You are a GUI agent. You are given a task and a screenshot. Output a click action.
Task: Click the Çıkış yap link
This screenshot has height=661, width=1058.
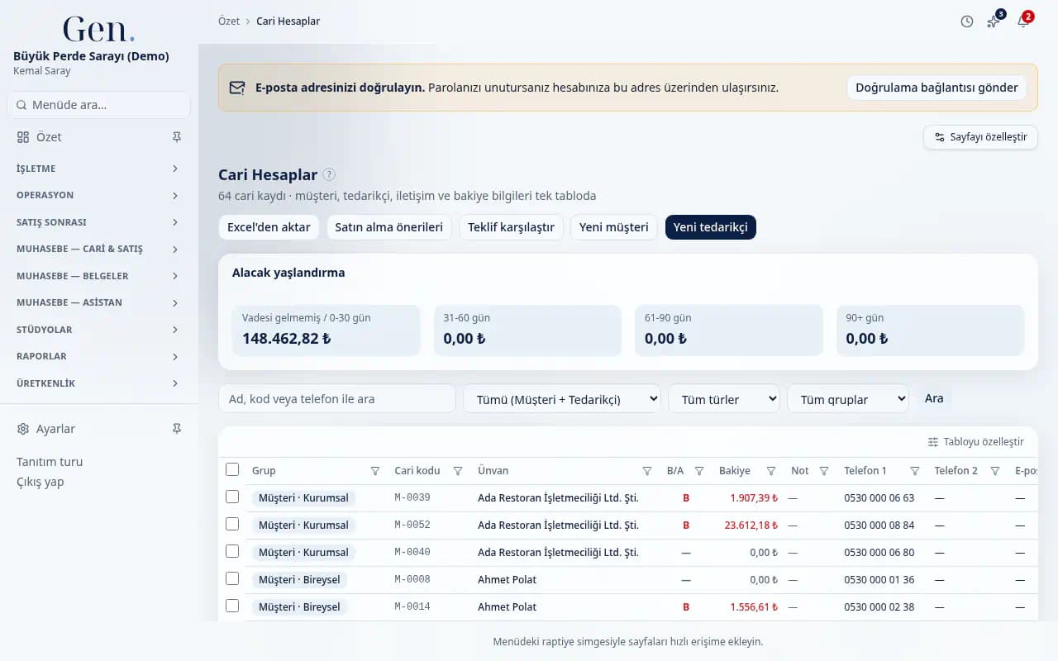pos(40,482)
